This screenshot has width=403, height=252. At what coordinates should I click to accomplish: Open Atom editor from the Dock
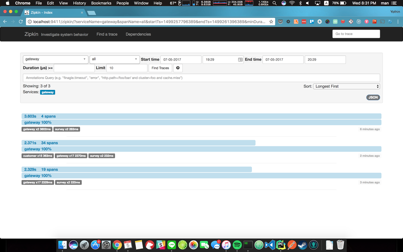pyautogui.click(x=259, y=245)
